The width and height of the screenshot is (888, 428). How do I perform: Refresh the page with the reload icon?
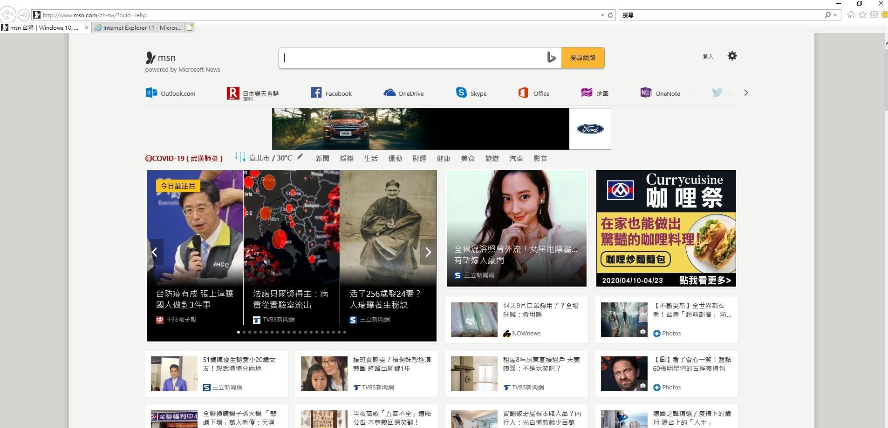610,15
